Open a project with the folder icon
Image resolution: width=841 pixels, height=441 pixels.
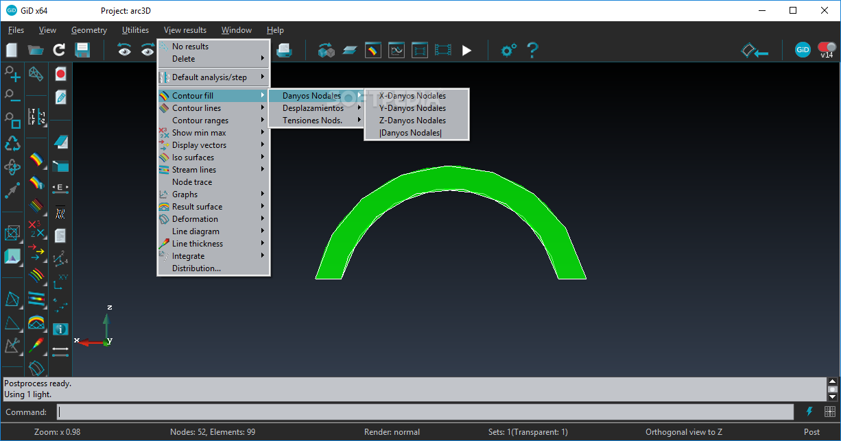(x=36, y=50)
